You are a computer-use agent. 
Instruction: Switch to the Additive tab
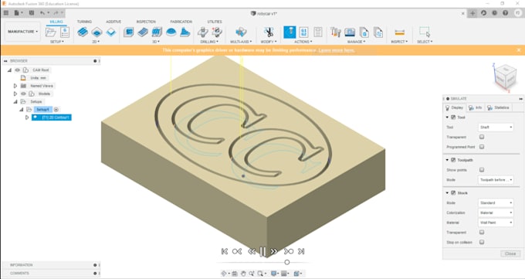(x=113, y=22)
